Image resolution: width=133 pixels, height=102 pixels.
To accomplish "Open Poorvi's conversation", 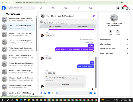I will [x=18, y=57].
